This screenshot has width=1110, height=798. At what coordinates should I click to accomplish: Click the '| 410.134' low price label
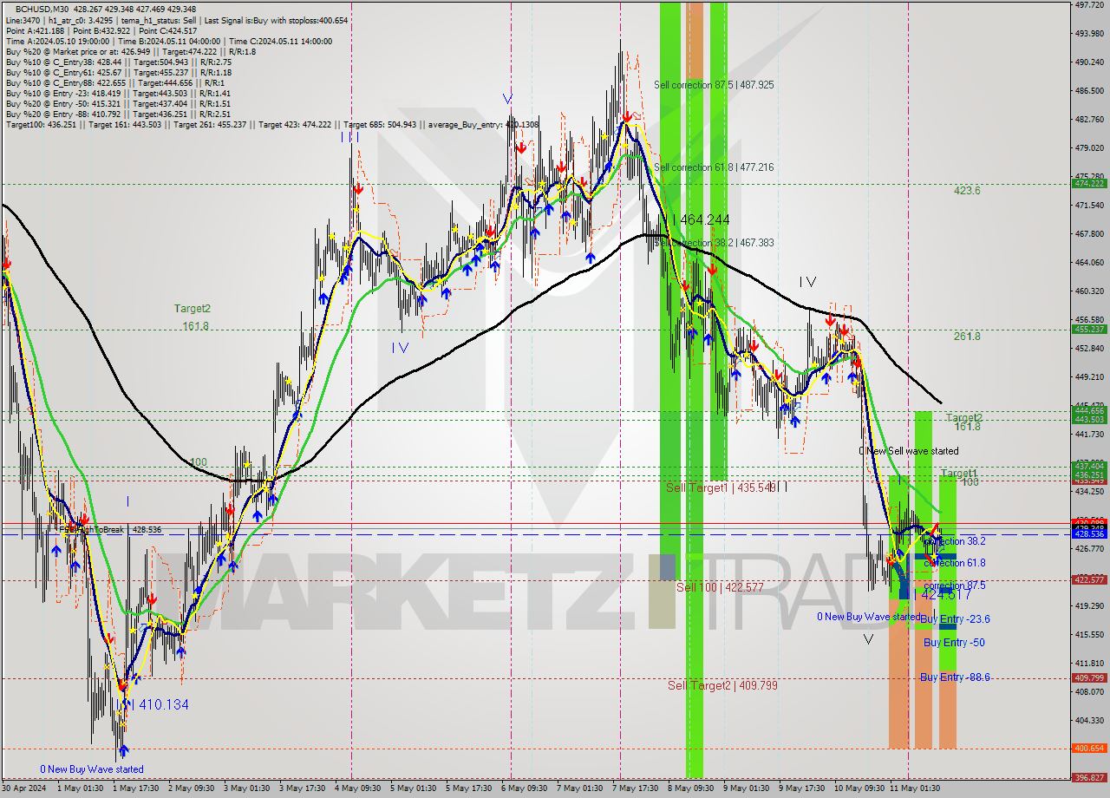[x=160, y=705]
